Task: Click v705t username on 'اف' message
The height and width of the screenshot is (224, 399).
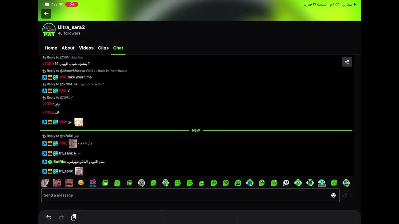Action: [47, 113]
